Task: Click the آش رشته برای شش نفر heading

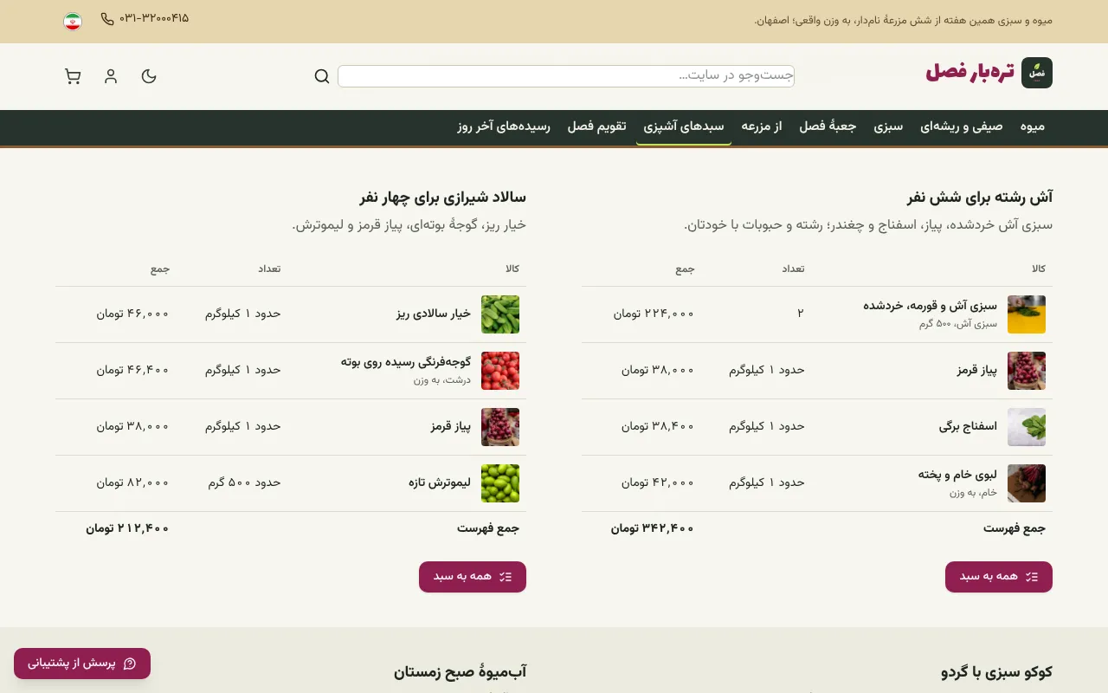Action: 980,198
